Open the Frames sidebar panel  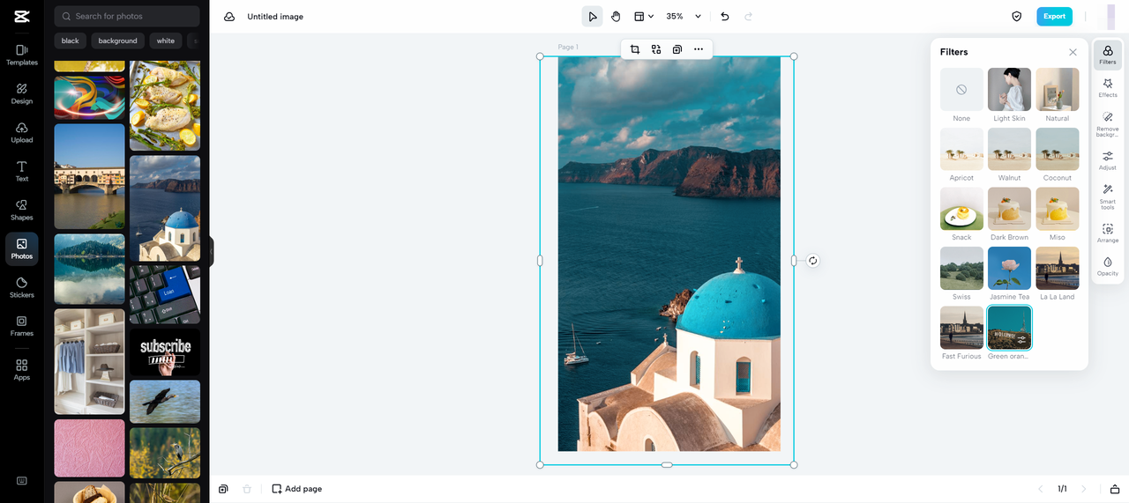(x=22, y=326)
